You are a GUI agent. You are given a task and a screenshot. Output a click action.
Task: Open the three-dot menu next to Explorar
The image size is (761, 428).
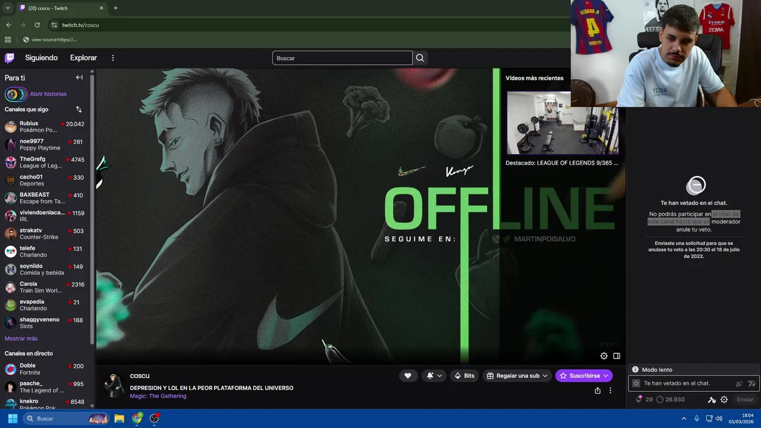113,58
